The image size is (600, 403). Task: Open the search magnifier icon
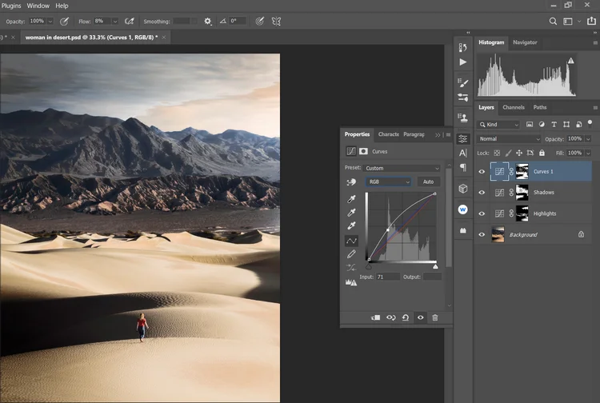tap(553, 21)
